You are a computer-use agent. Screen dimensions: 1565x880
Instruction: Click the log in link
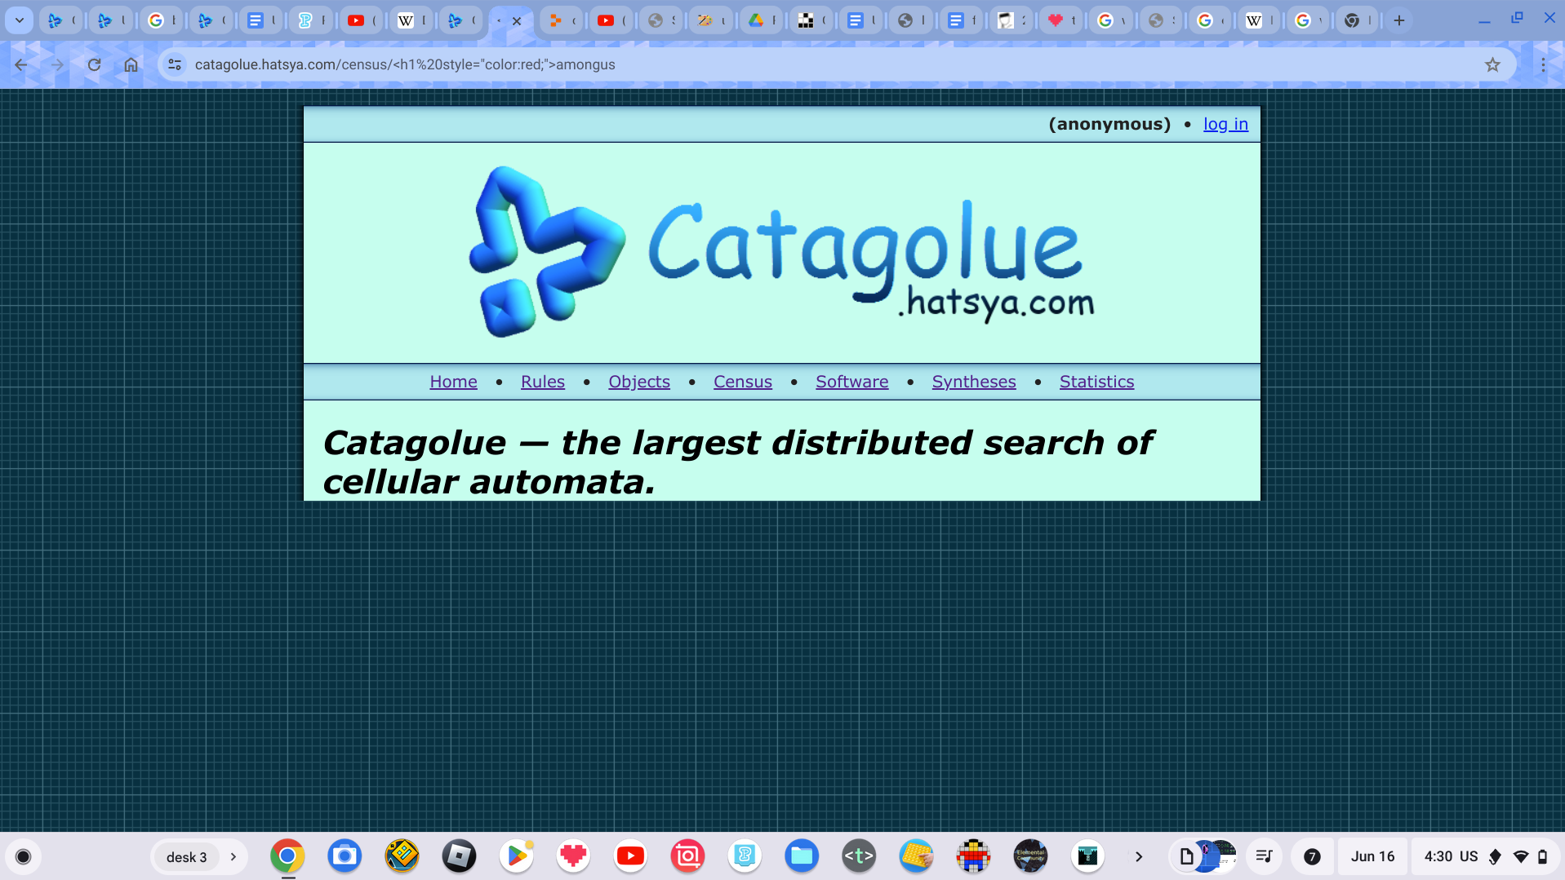[x=1225, y=124]
